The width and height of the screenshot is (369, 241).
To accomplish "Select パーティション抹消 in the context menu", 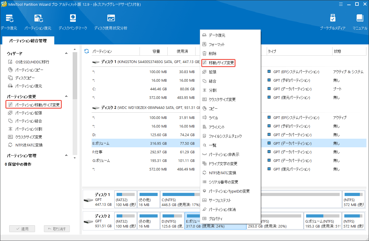I will (x=230, y=209).
